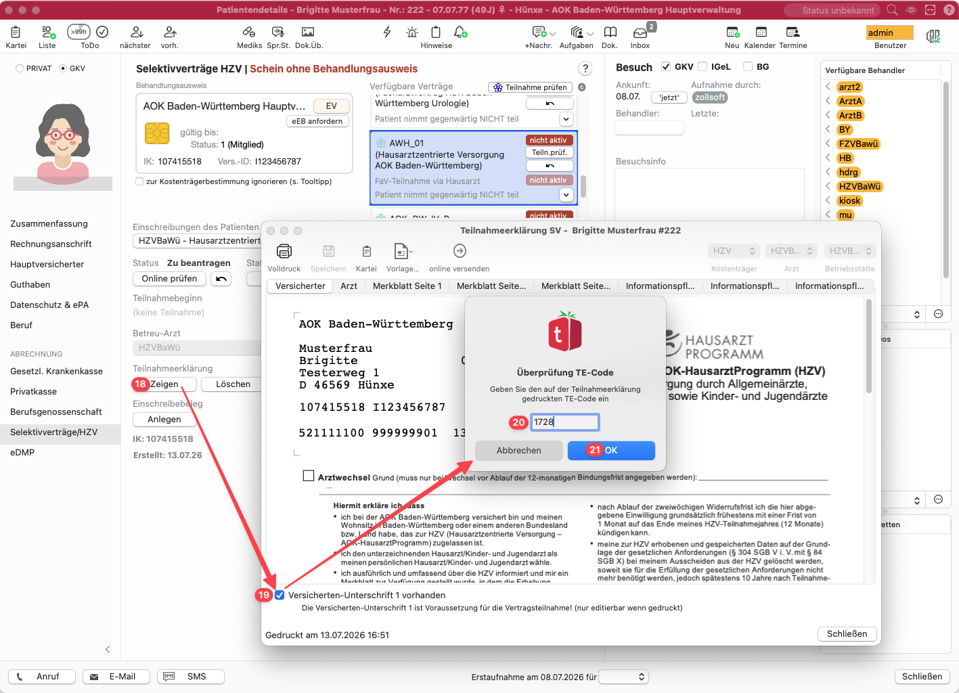Toggle the Arztwechsel checkbox on form
Image resolution: width=959 pixels, height=693 pixels.
[x=309, y=476]
